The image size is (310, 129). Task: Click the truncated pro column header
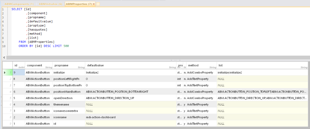tap(180, 65)
